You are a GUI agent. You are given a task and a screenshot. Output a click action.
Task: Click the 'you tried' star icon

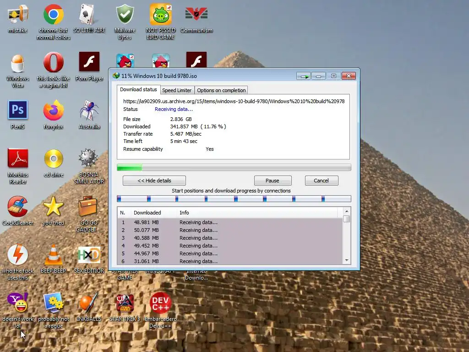point(53,206)
